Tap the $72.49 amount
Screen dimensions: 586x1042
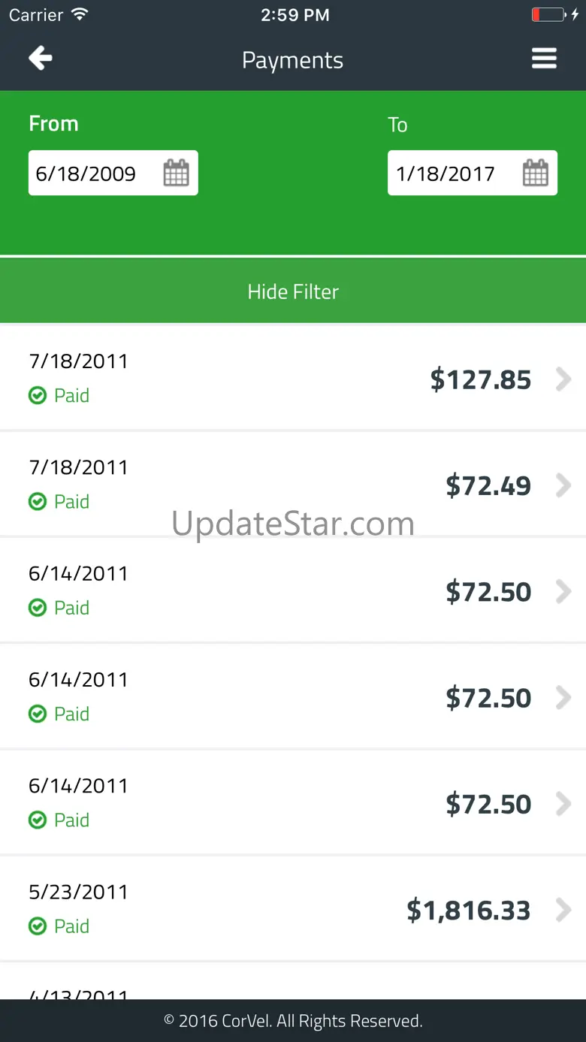tap(488, 486)
